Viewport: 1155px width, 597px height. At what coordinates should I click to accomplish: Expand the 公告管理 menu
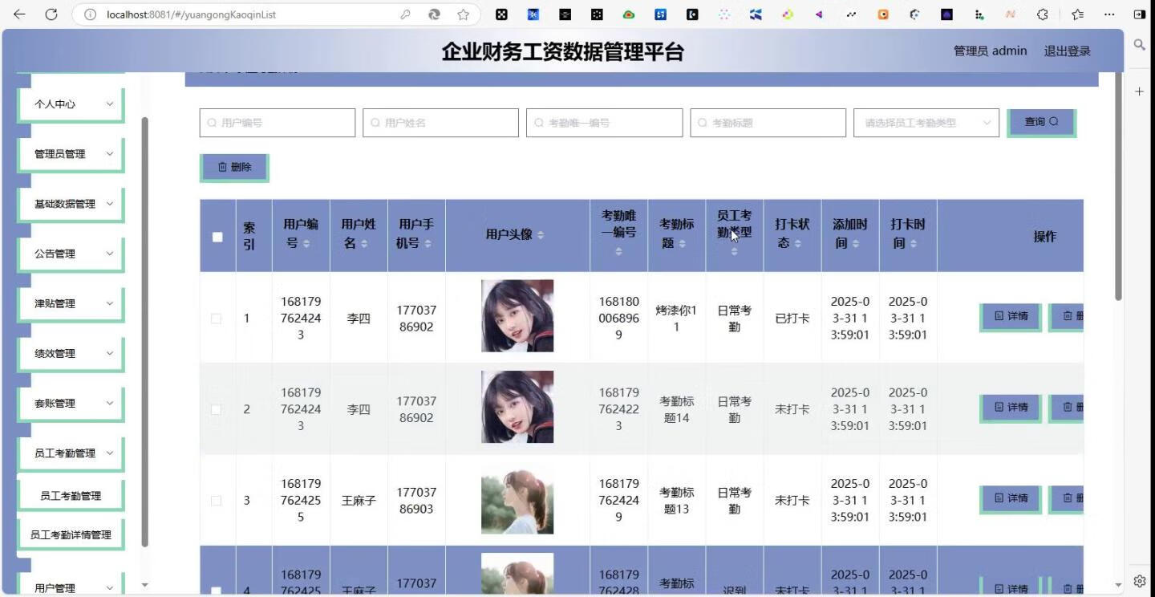click(x=71, y=254)
